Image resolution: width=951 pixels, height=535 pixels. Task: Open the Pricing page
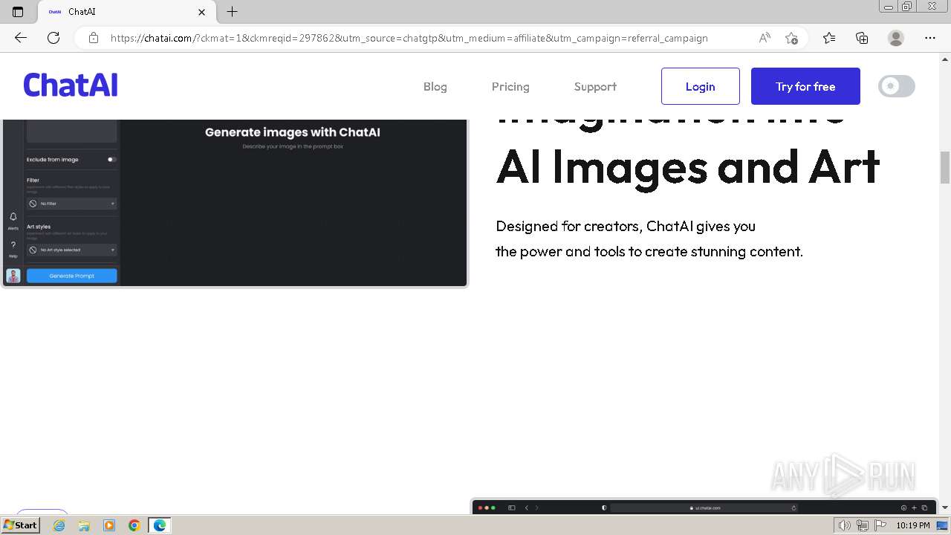tap(510, 86)
